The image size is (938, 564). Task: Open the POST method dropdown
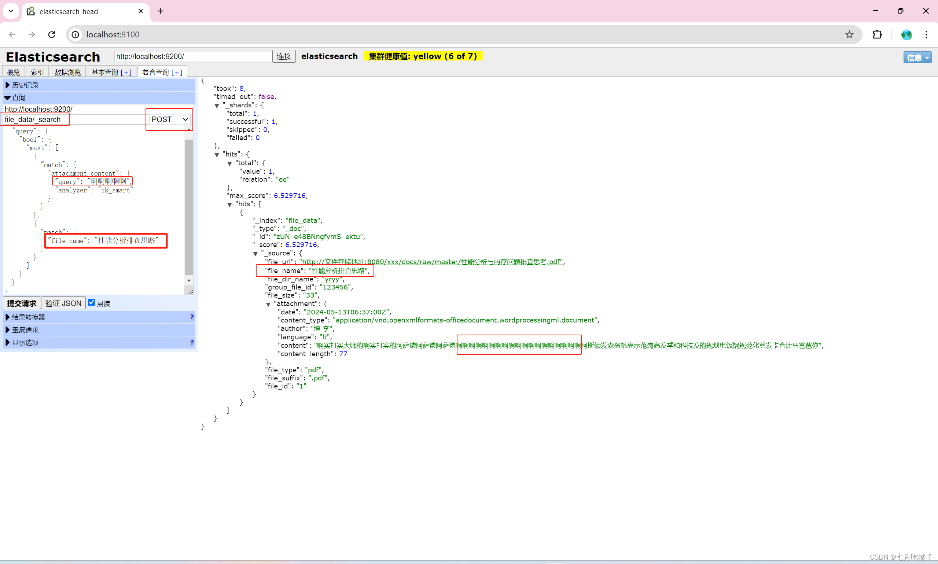[x=169, y=119]
